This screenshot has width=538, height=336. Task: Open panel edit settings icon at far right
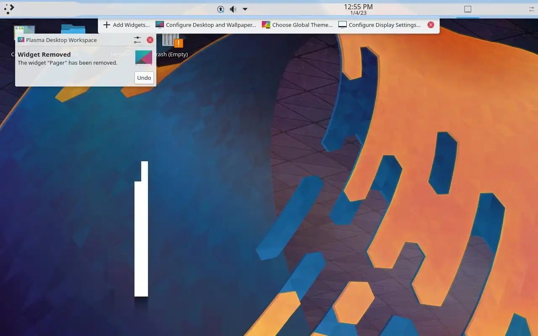[x=531, y=9]
